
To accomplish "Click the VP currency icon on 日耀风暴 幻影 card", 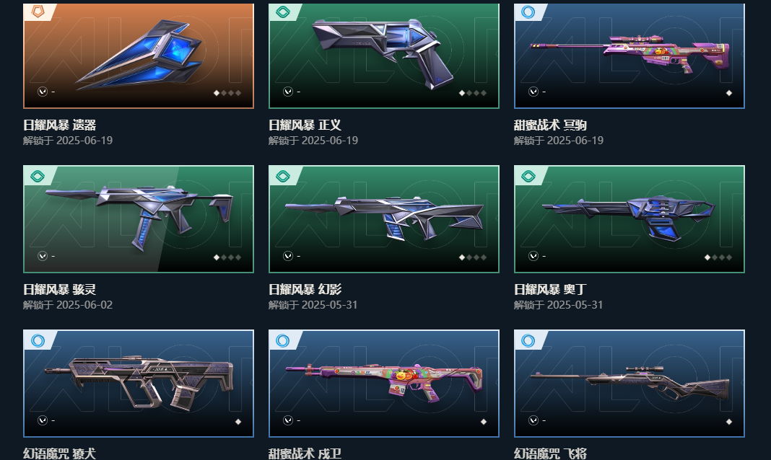I will coord(288,256).
